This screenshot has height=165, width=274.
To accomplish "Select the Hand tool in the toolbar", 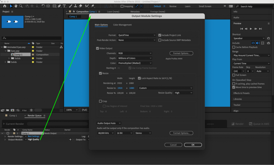I will click(x=16, y=6).
